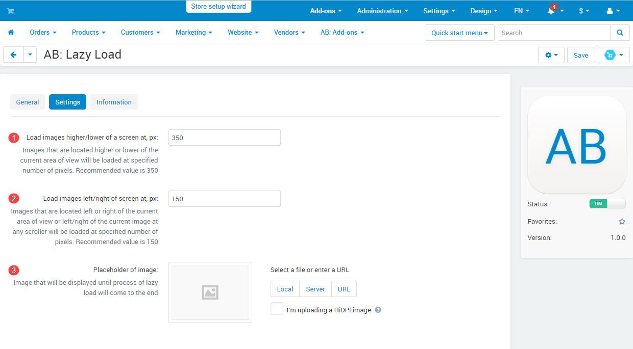This screenshot has width=633, height=349.
Task: Open the AB: Add-ons menu
Action: 343,32
